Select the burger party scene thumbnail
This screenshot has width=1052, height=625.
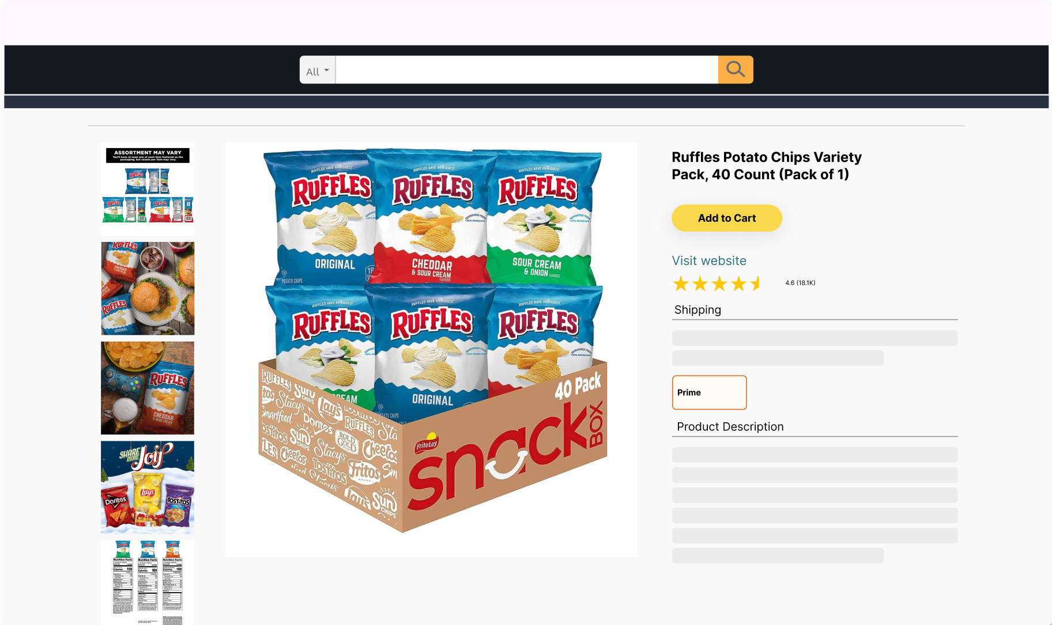click(147, 288)
